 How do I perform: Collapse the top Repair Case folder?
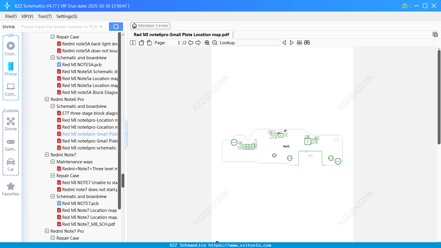[x=53, y=37]
